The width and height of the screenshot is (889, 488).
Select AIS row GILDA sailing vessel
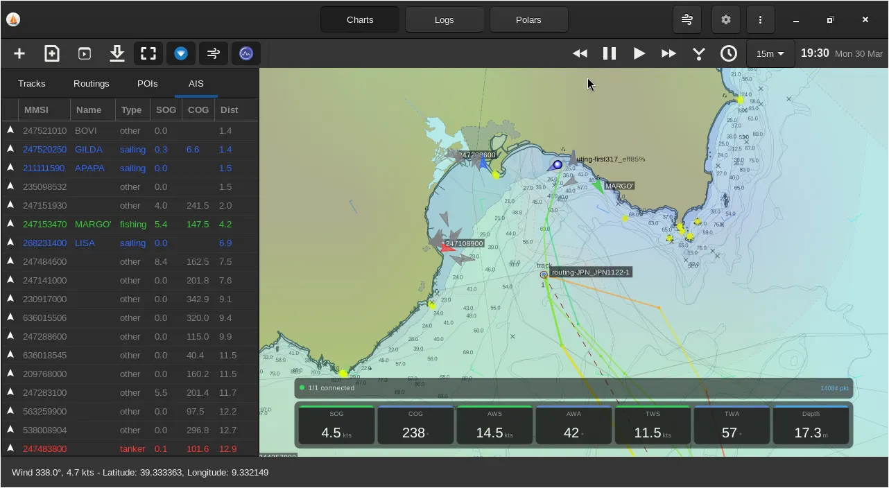tap(130, 149)
